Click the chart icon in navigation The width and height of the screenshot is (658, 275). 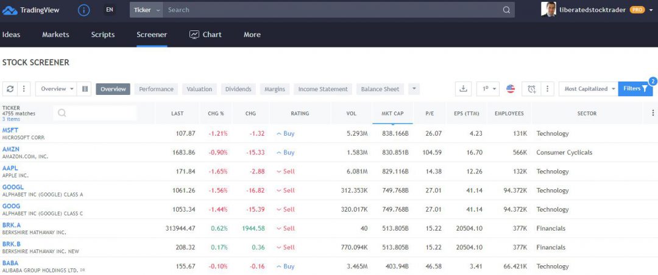[194, 35]
